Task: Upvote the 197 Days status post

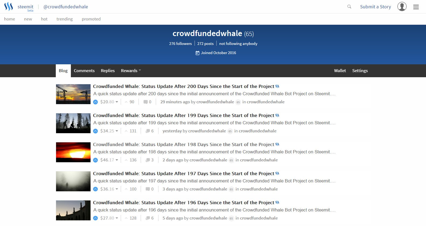Action: [95, 189]
